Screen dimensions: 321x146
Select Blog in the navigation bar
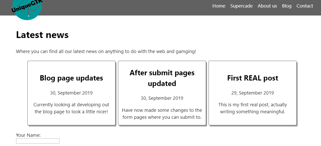[287, 6]
